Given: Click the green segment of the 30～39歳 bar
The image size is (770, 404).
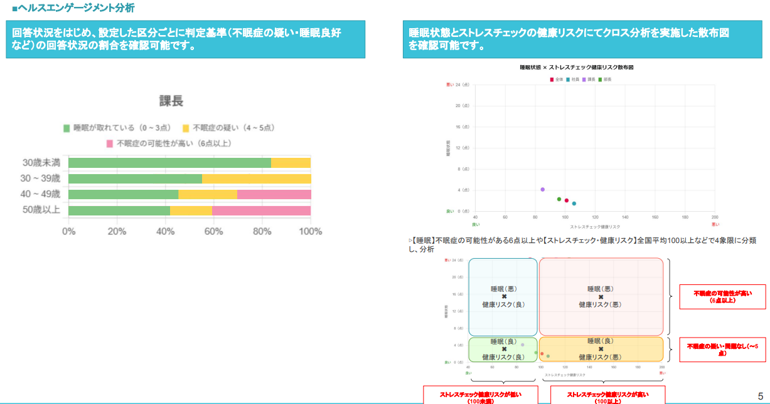Looking at the screenshot, I should tap(135, 179).
